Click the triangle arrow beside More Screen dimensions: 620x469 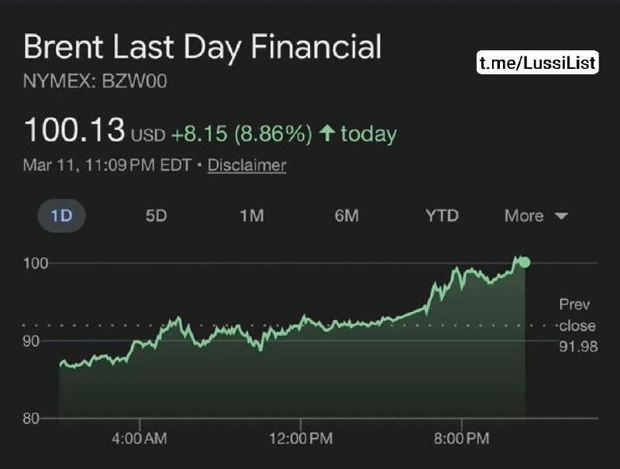tap(562, 217)
